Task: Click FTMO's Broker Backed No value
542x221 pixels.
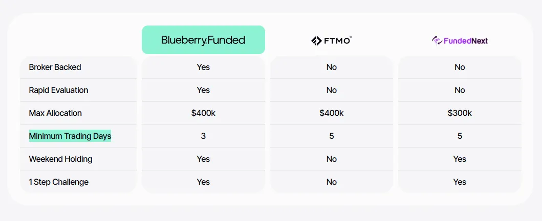Action: click(332, 67)
